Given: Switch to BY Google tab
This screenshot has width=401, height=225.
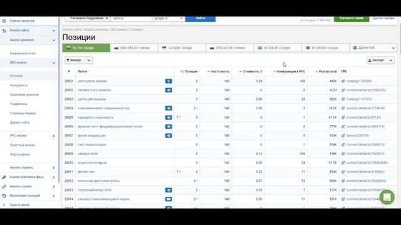Looking at the screenshot, I should (x=325, y=48).
